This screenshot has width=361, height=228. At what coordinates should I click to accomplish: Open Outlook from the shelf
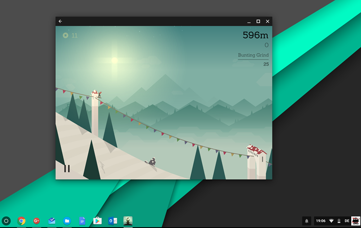tap(113, 221)
